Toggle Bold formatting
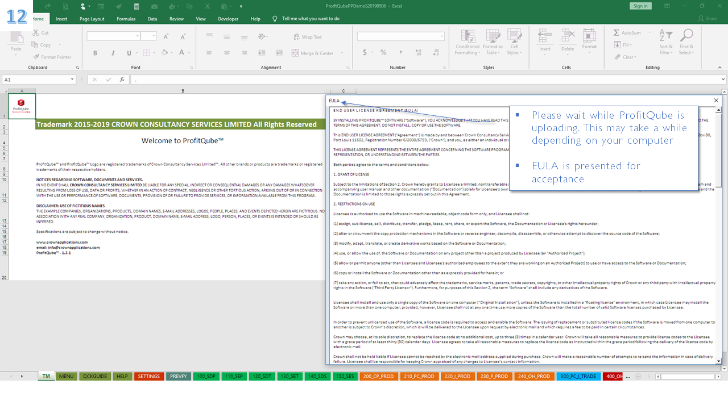This screenshot has width=728, height=409. tap(96, 53)
